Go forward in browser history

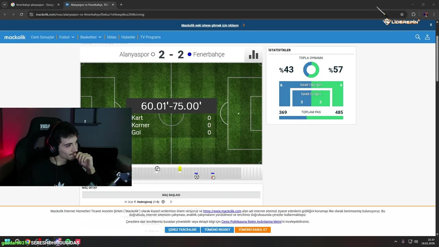[13, 14]
